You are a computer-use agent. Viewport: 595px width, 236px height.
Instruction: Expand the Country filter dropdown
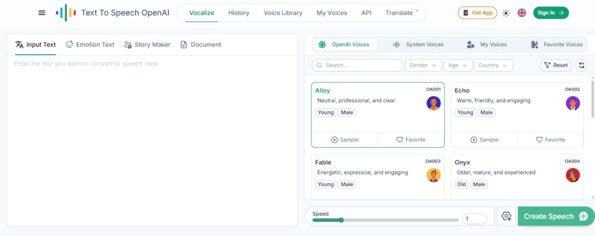pyautogui.click(x=493, y=65)
